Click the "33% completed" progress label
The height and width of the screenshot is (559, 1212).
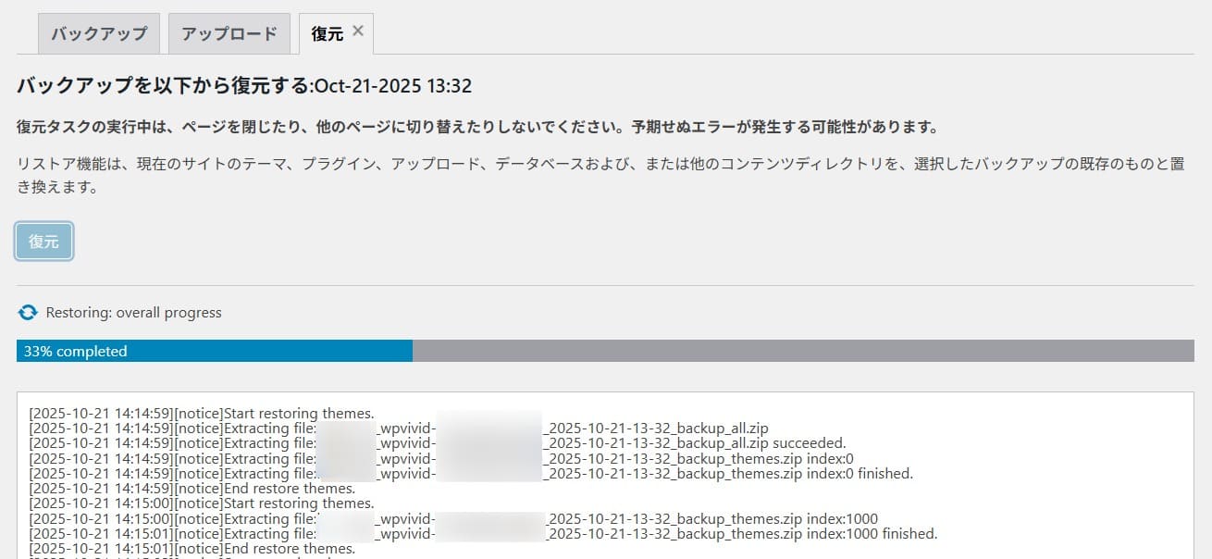pos(76,352)
